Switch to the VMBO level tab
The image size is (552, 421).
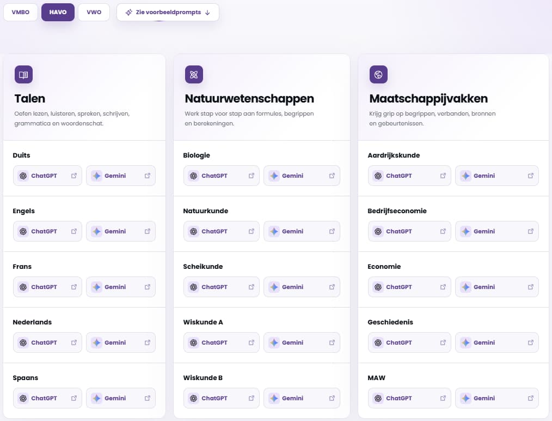(21, 12)
